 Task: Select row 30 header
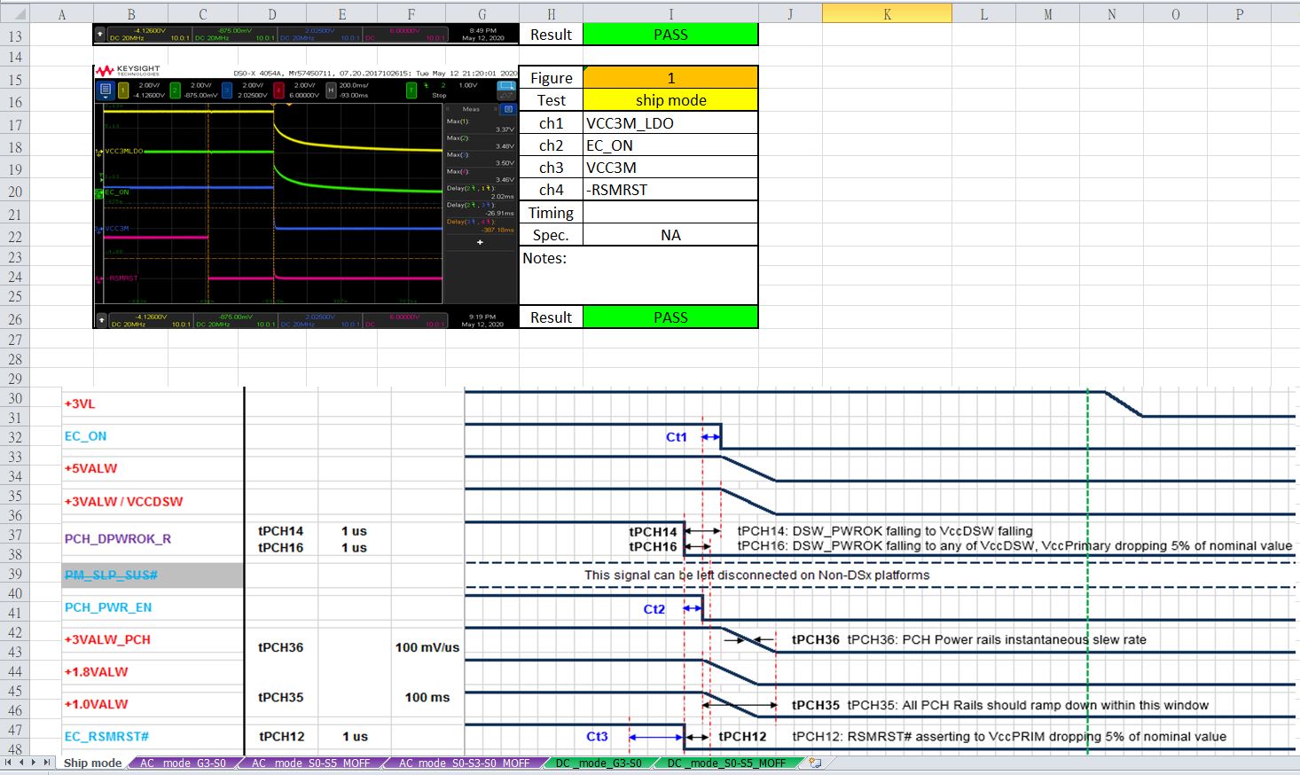click(14, 398)
